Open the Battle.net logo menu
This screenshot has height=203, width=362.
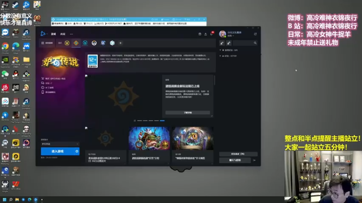(43, 34)
